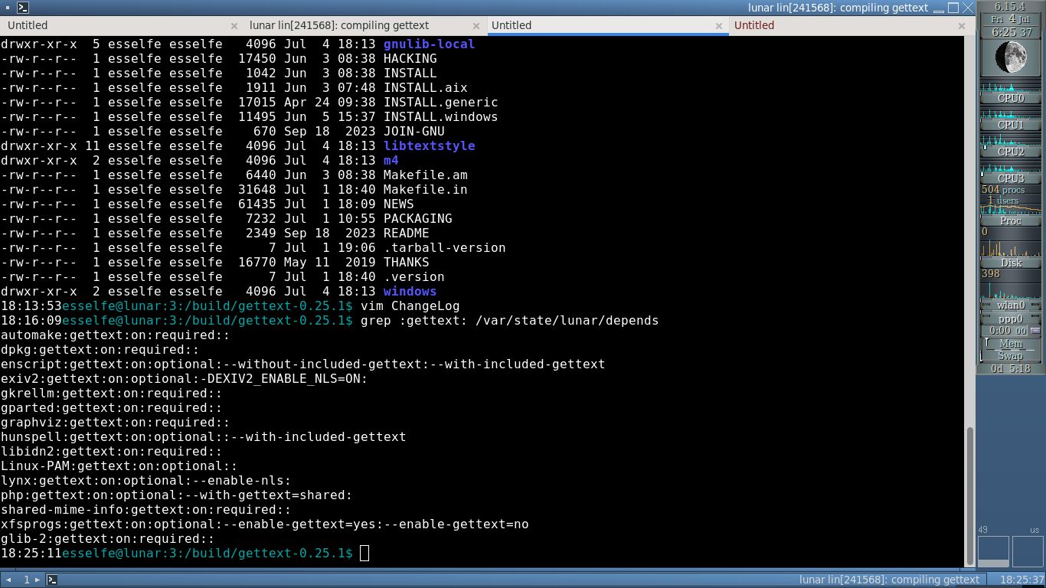The width and height of the screenshot is (1046, 588).
Task: Click the wlan0 interface label in gkrellm
Action: pos(1011,305)
